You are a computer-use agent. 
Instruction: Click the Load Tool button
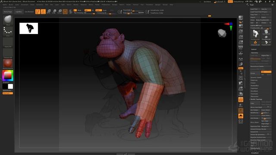(x=255, y=9)
